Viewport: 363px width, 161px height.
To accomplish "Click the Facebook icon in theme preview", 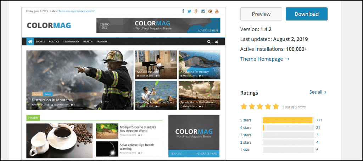I will click(x=183, y=11).
